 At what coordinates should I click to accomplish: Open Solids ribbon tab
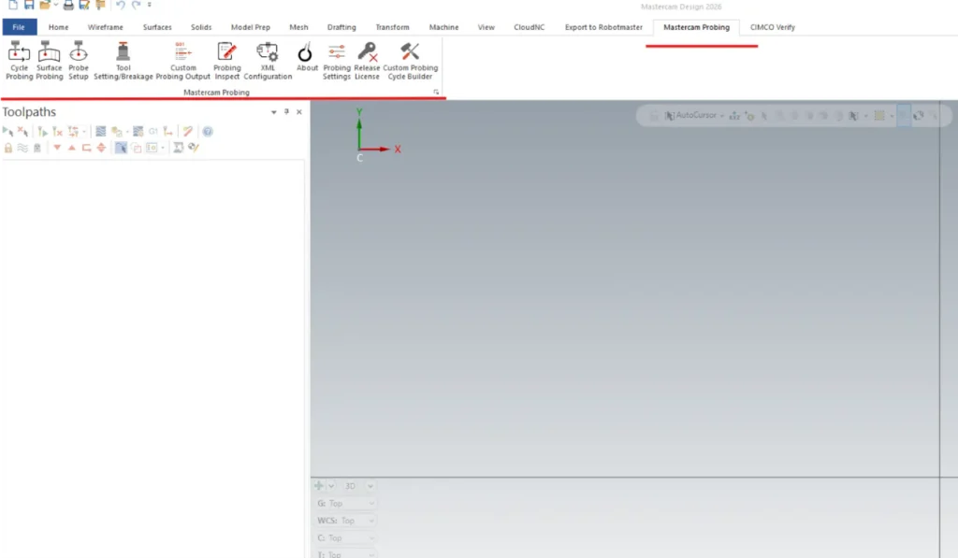(201, 27)
